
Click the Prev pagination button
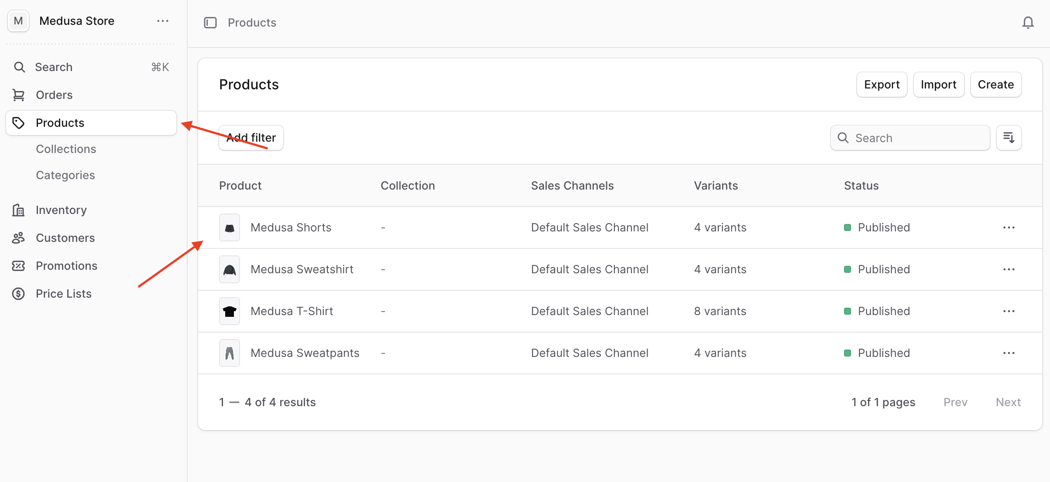[x=955, y=402]
